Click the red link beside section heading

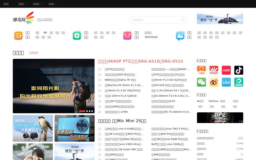pyautogui.click(x=34, y=53)
